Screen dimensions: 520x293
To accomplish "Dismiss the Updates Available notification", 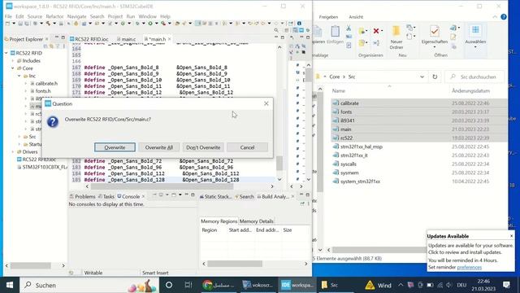I will click(511, 236).
